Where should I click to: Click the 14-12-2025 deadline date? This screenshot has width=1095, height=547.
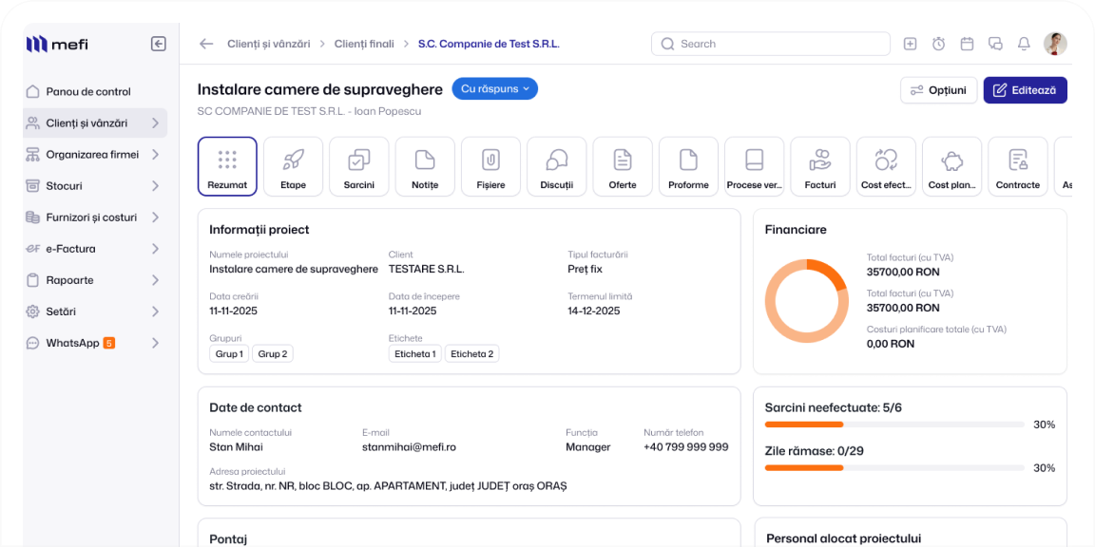593,311
